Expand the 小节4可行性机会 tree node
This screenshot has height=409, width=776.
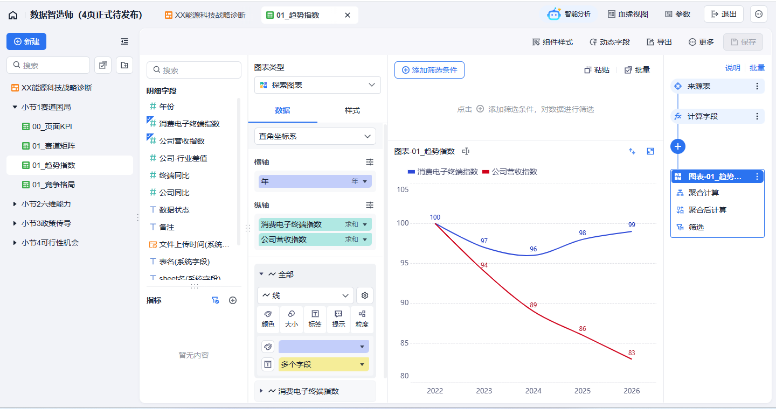[15, 243]
